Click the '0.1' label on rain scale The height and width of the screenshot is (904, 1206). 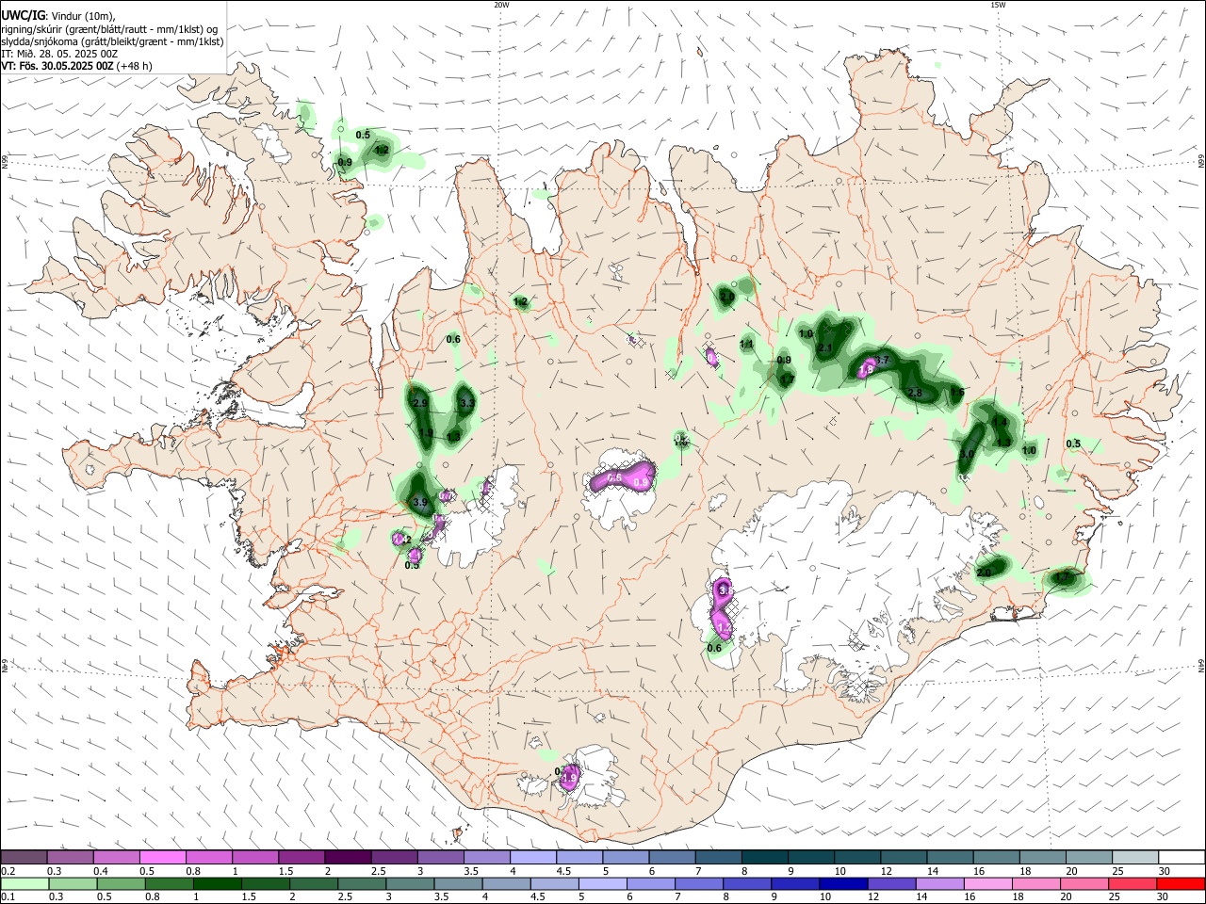(x=8, y=897)
